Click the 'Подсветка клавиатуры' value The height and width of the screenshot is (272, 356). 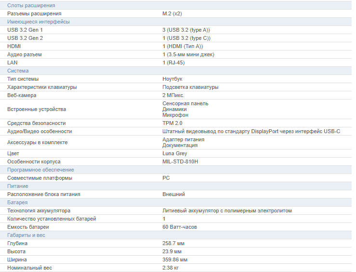pyautogui.click(x=190, y=87)
